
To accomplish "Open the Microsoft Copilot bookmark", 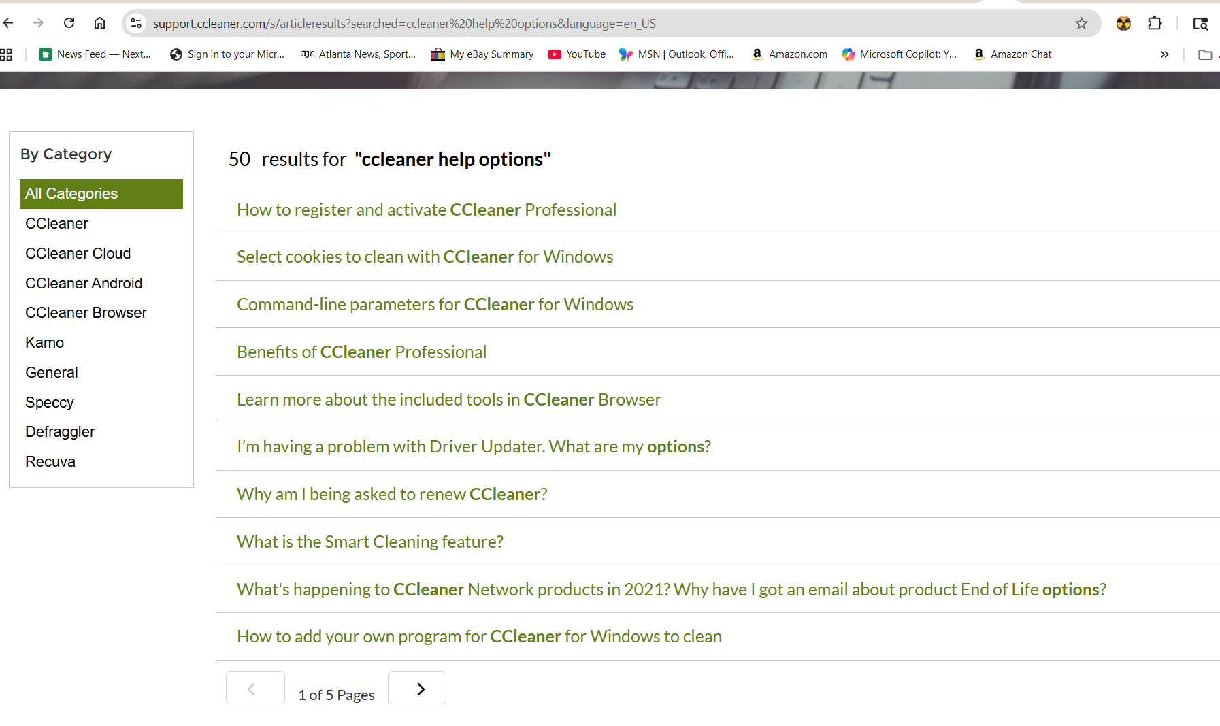I will (899, 54).
